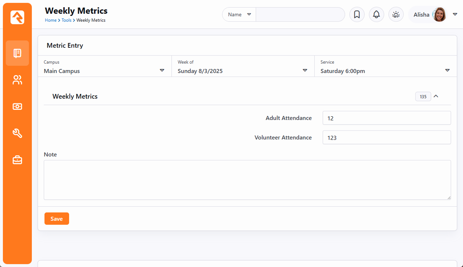Open the People sidebar icon
The height and width of the screenshot is (267, 463).
tap(17, 80)
